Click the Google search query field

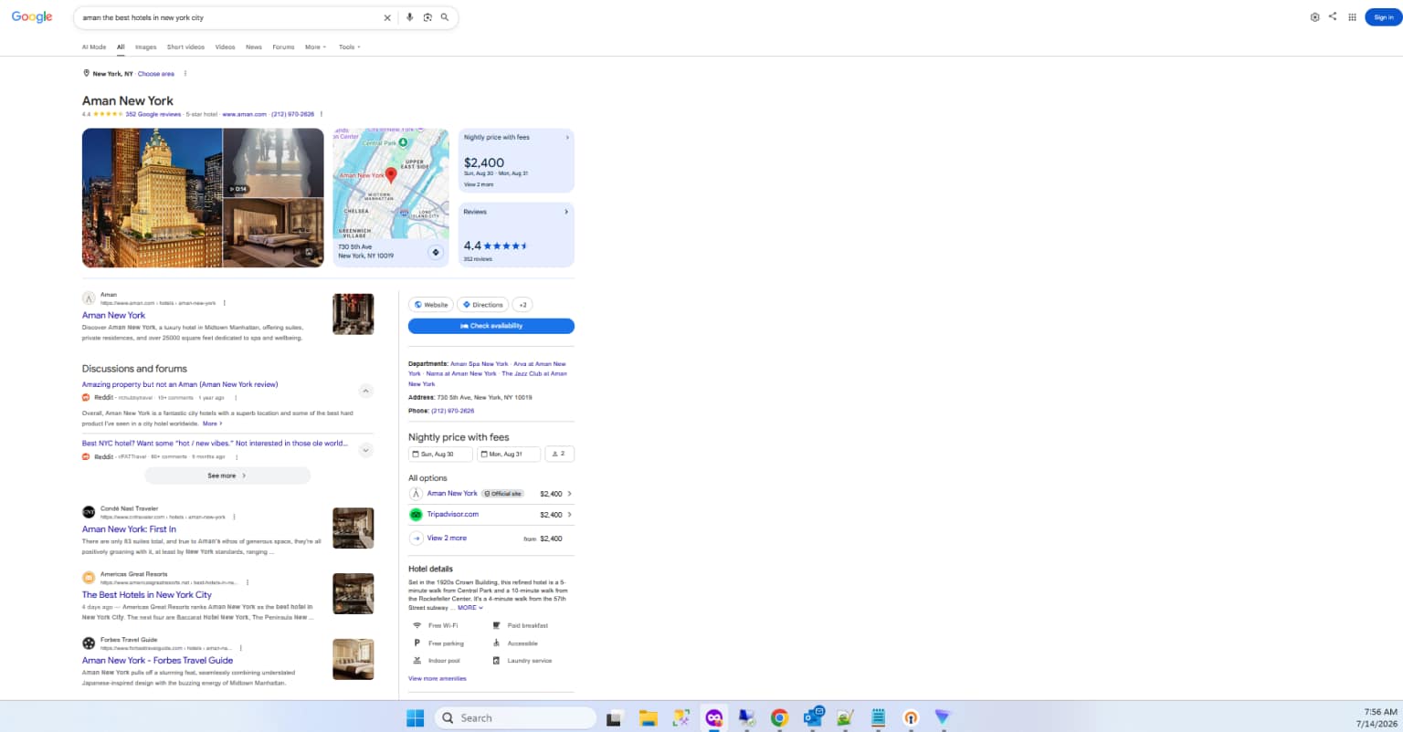(x=228, y=17)
